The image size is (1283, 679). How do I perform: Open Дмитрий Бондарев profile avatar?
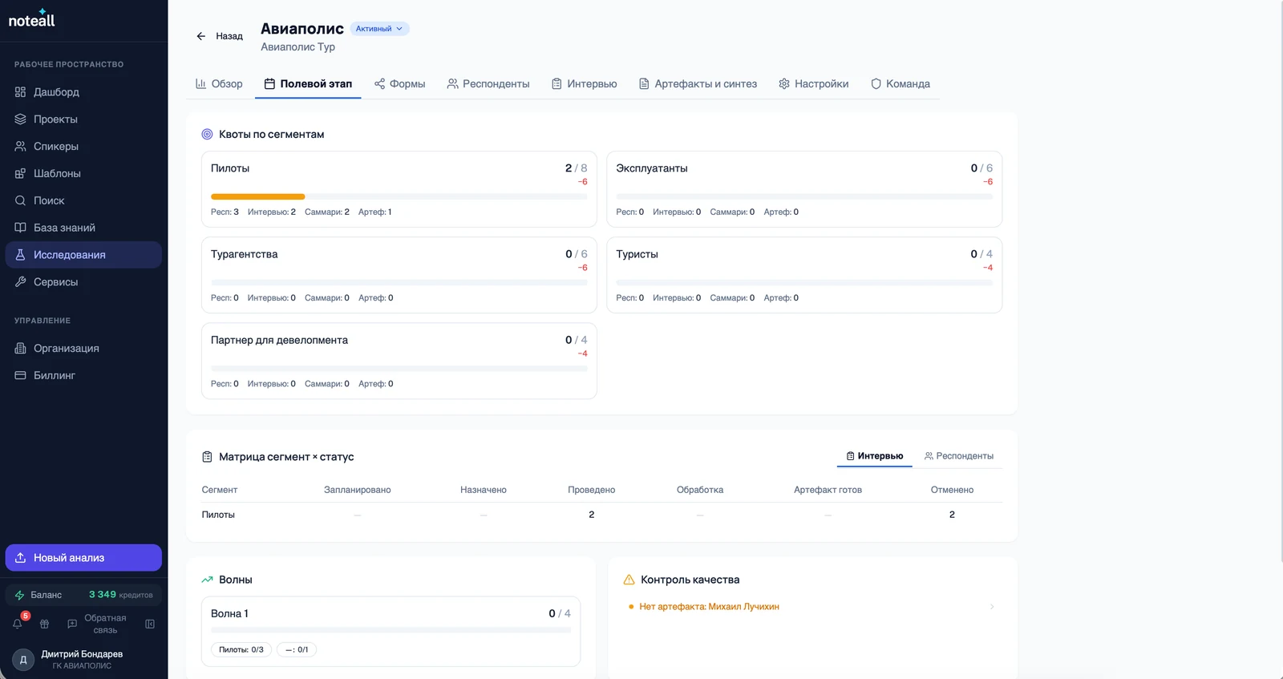tap(23, 660)
